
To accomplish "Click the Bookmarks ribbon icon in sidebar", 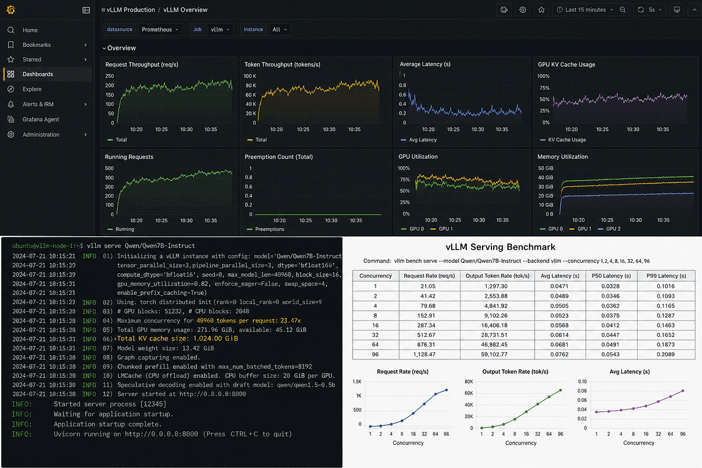I will [11, 45].
